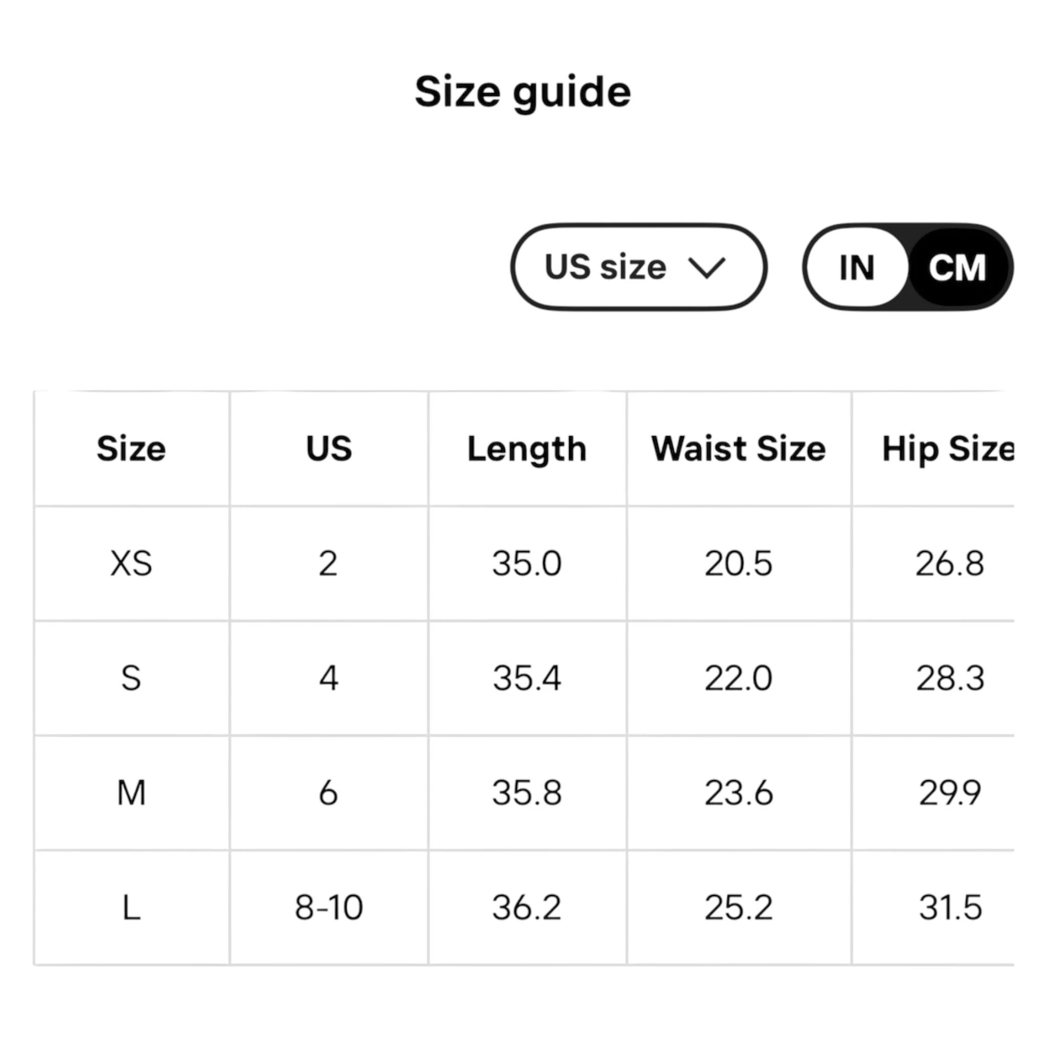Click the Size column header
This screenshot has height=1047, width=1047.
(x=131, y=449)
